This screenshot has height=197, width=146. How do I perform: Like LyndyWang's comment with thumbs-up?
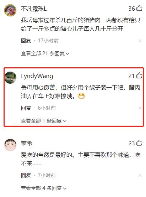[x=139, y=76]
